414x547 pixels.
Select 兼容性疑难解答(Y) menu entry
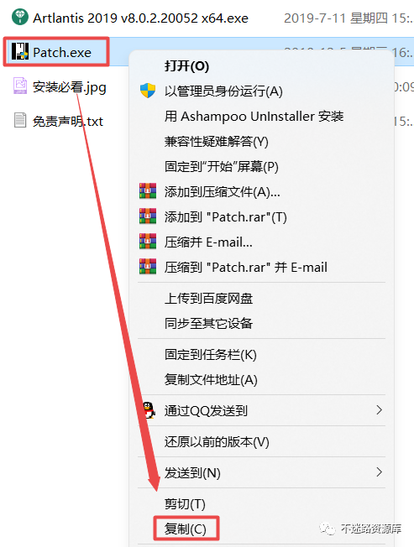(217, 142)
